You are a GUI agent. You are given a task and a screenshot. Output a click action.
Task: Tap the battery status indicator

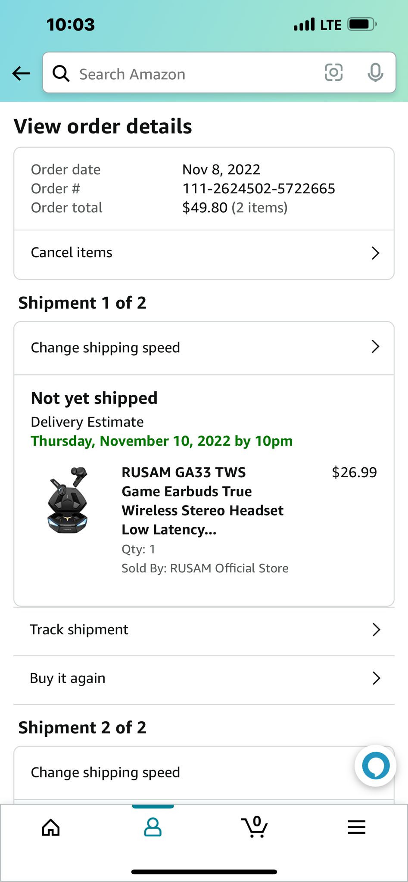pos(362,24)
